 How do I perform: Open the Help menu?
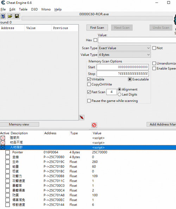[x=58, y=10]
